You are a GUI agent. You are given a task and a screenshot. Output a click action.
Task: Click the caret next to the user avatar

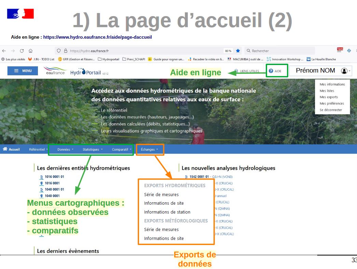click(349, 71)
